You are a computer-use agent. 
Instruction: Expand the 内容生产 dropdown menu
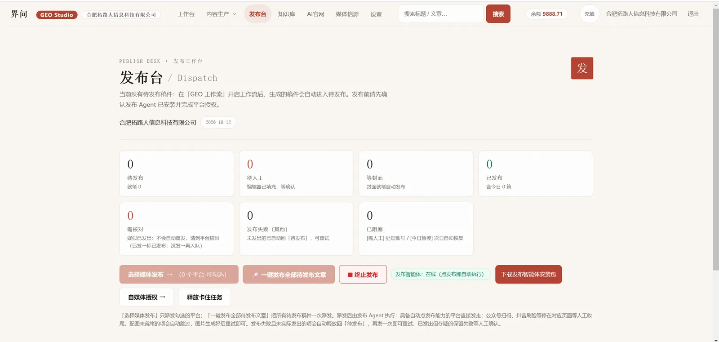click(x=221, y=14)
